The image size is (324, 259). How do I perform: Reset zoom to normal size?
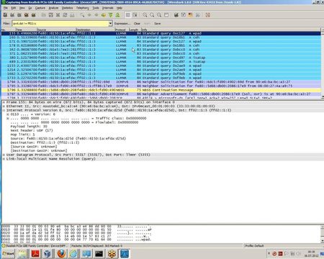[159, 15]
